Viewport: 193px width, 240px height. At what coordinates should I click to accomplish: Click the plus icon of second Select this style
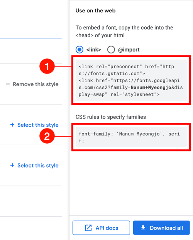(12, 165)
